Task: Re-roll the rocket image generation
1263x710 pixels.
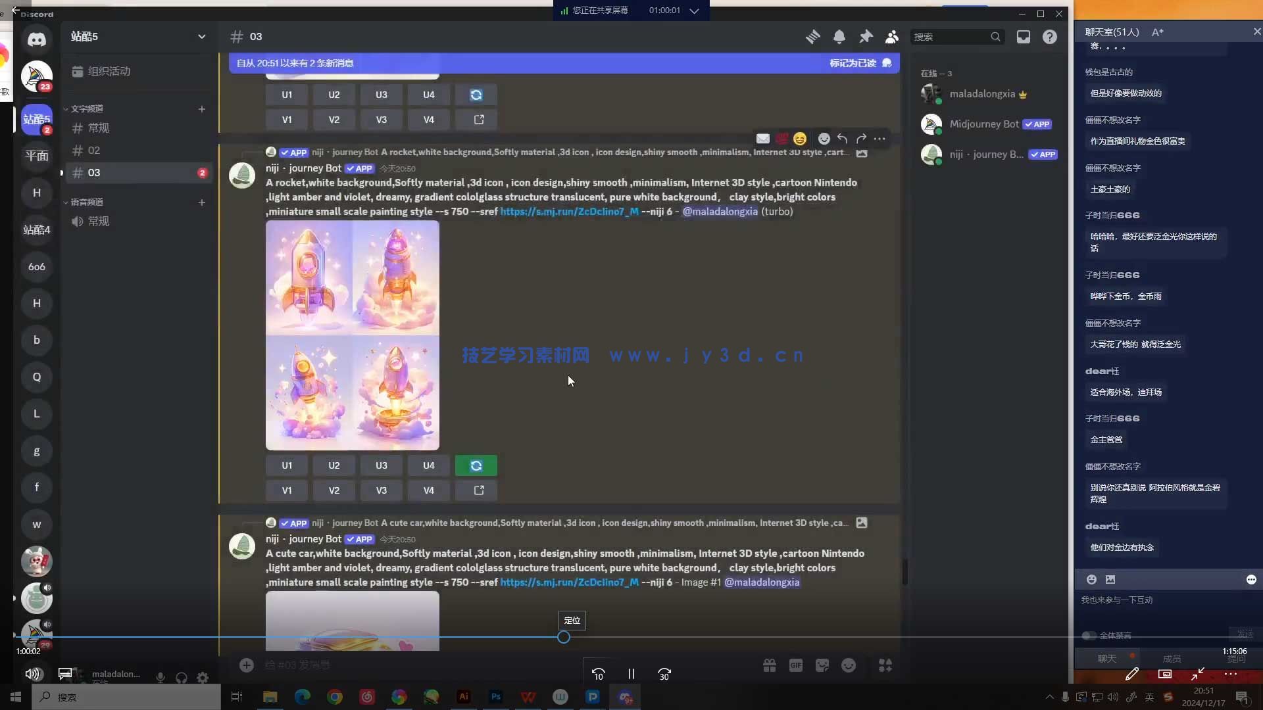Action: (x=476, y=465)
